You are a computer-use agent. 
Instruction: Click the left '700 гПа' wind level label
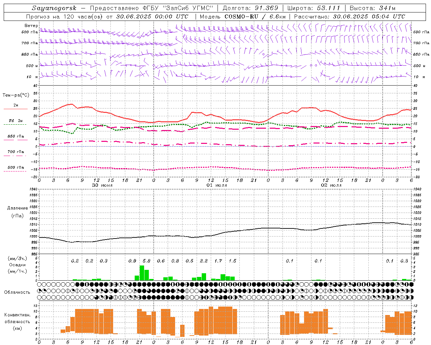click(30, 43)
